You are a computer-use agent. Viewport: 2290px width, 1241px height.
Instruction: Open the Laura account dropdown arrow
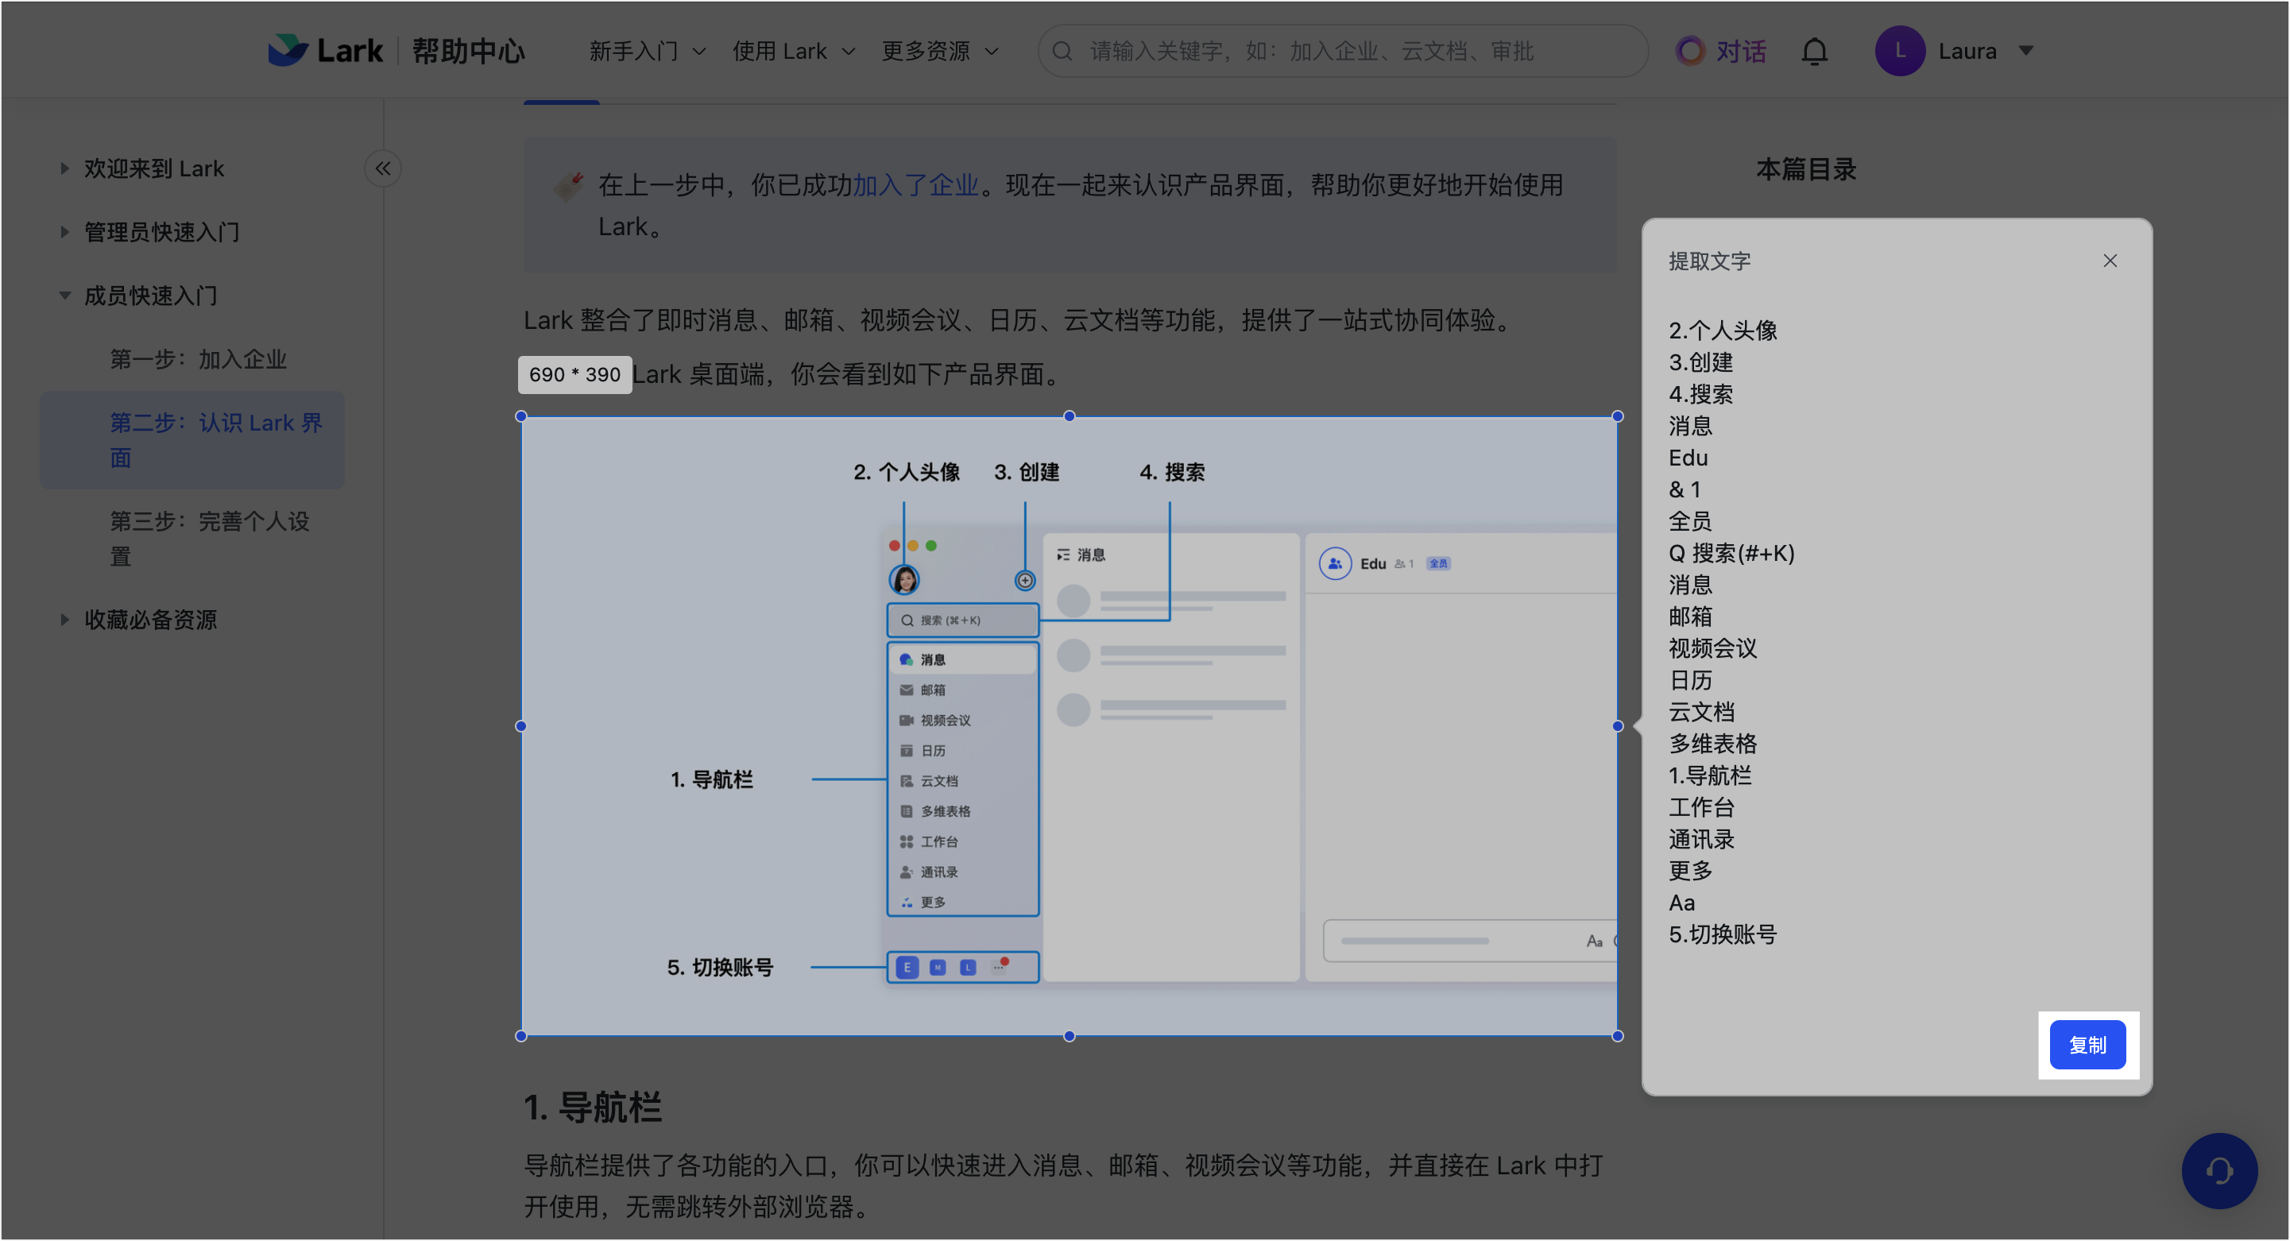pyautogui.click(x=2026, y=51)
